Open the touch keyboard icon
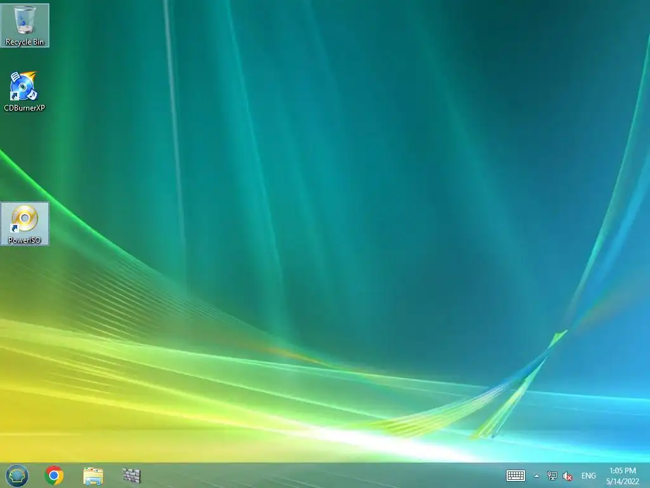Screen dimensions: 650x488 (x=515, y=475)
